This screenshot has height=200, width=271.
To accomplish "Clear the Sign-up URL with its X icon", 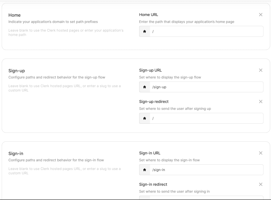I will [261, 70].
